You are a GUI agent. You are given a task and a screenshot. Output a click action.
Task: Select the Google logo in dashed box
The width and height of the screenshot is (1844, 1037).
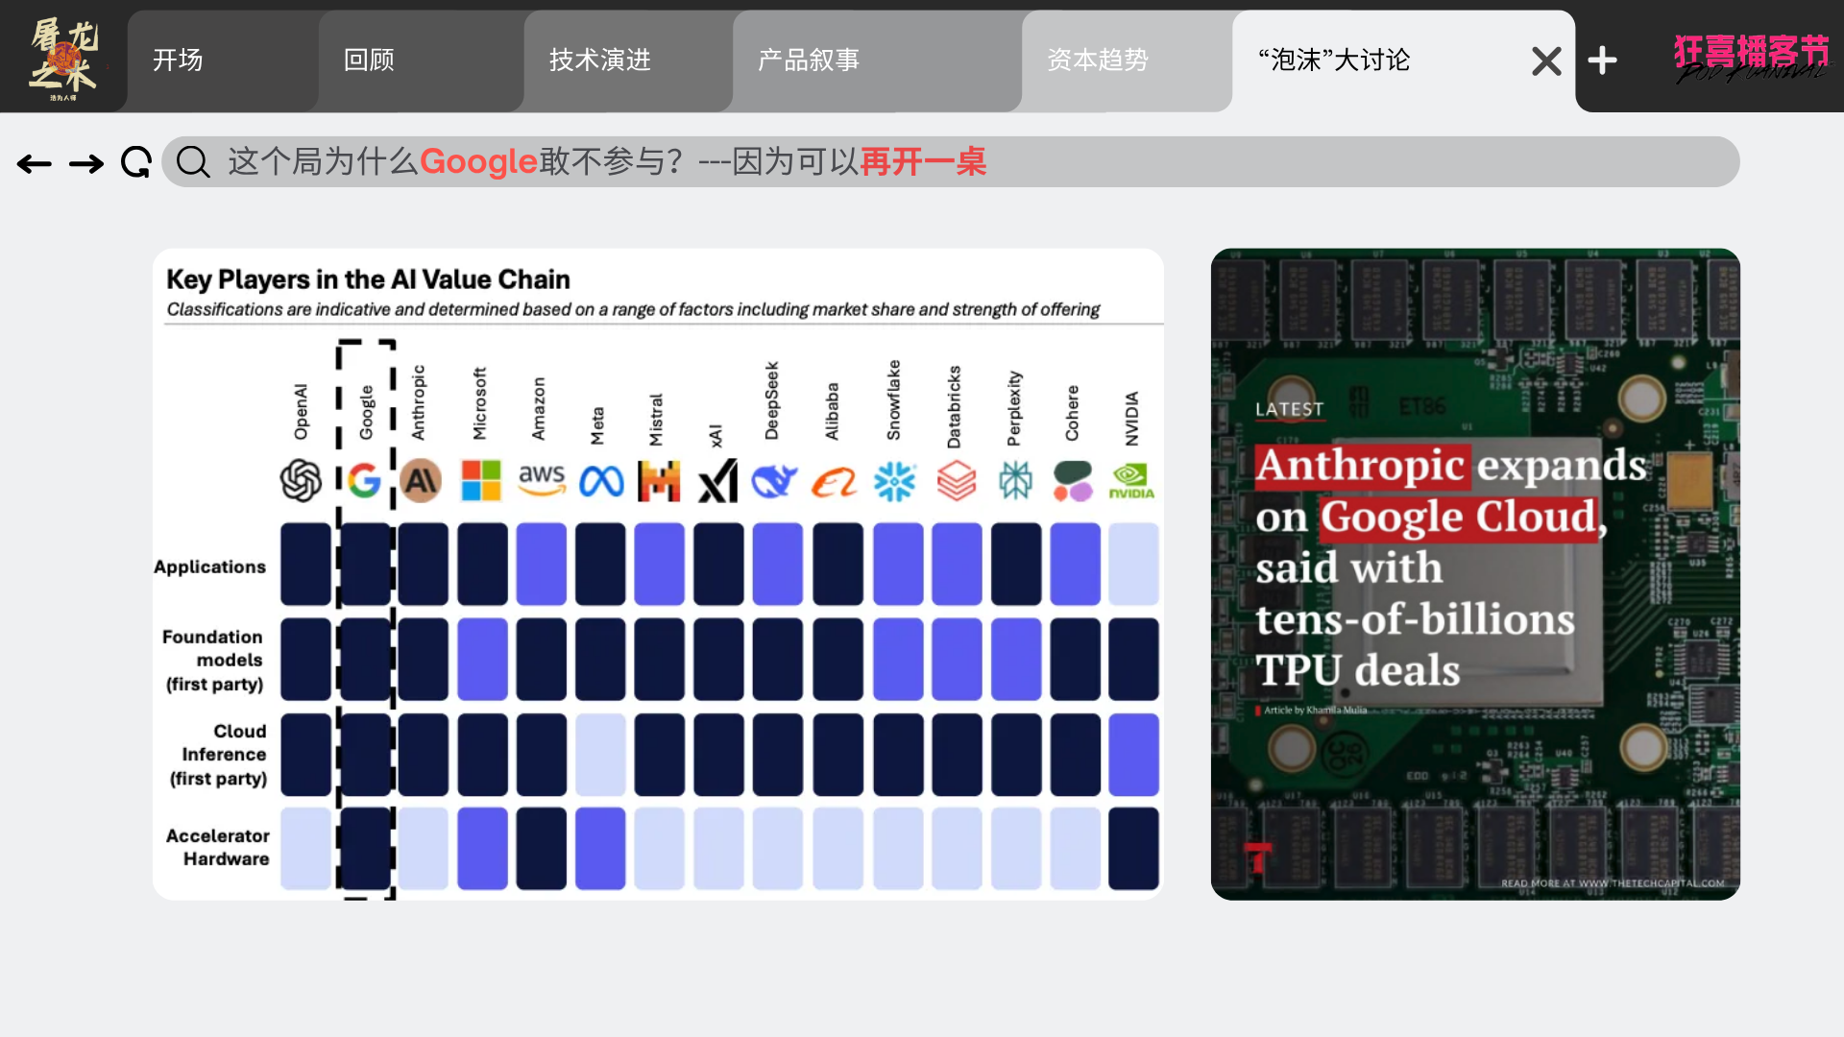364,480
